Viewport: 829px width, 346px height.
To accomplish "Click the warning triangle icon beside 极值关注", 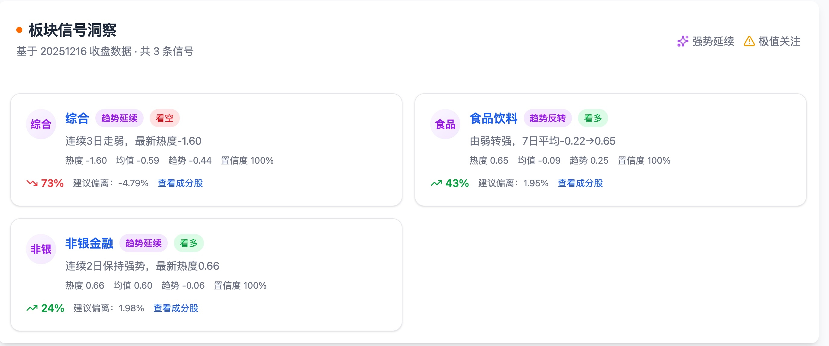I will (x=749, y=41).
